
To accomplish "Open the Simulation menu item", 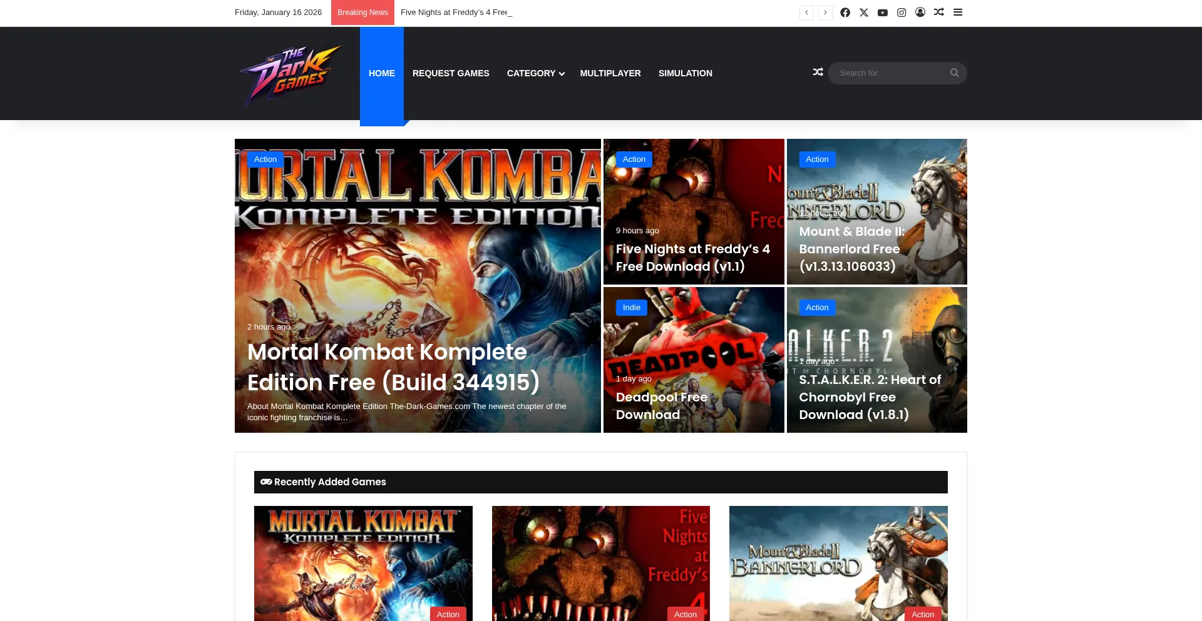I will click(686, 73).
